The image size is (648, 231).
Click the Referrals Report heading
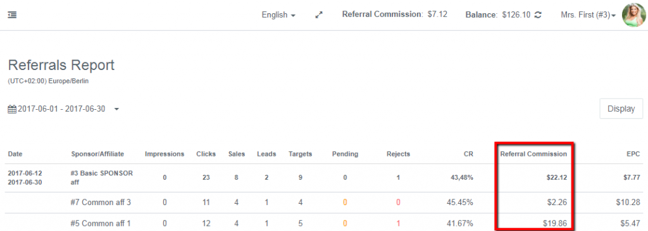(61, 65)
